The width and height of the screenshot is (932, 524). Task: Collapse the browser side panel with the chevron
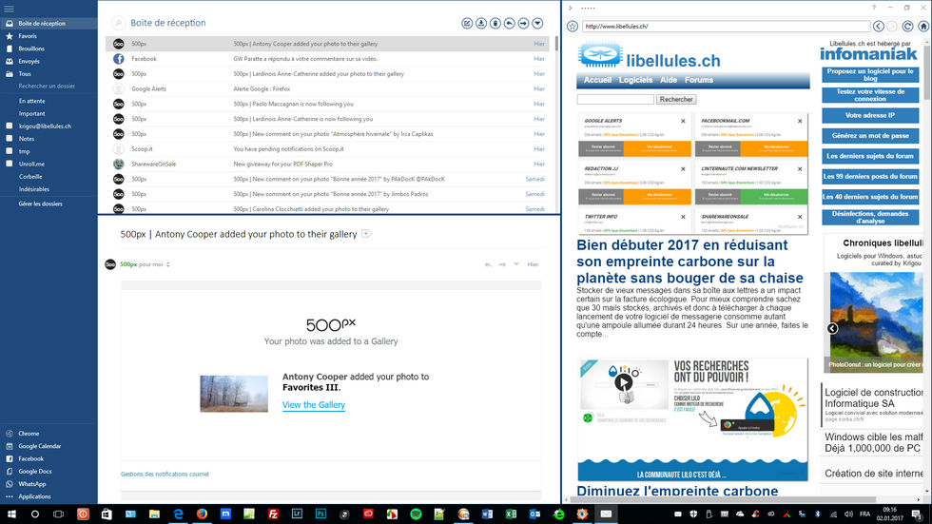[x=570, y=9]
